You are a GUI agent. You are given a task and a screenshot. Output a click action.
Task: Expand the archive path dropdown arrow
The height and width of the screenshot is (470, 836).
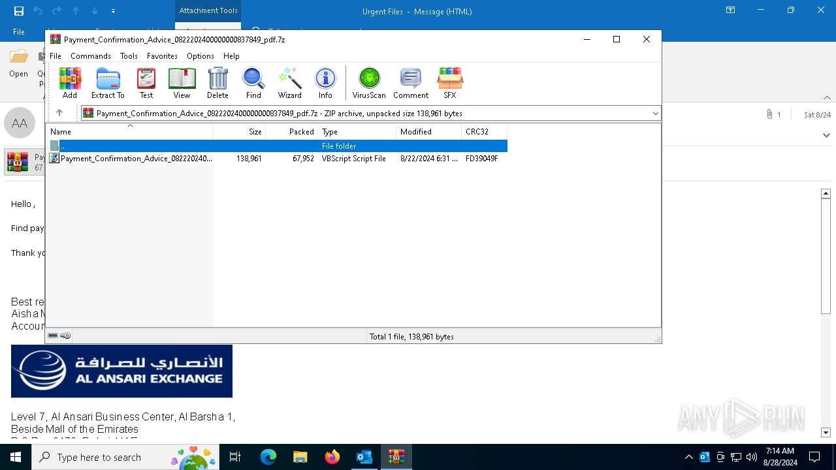[x=655, y=114]
